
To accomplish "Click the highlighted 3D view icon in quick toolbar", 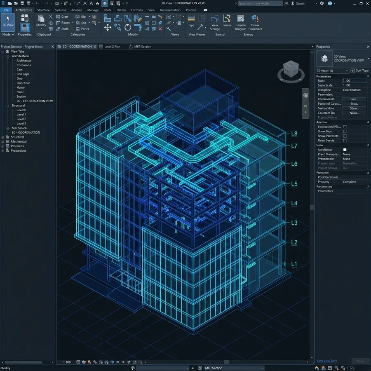I will click(x=105, y=3).
